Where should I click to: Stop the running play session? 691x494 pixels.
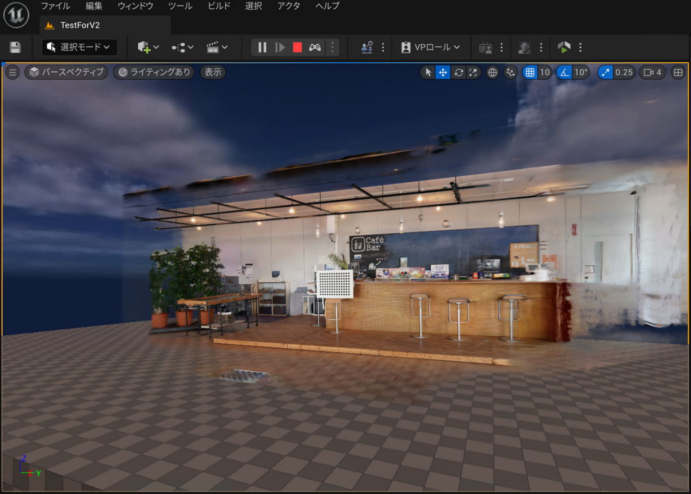[x=297, y=47]
